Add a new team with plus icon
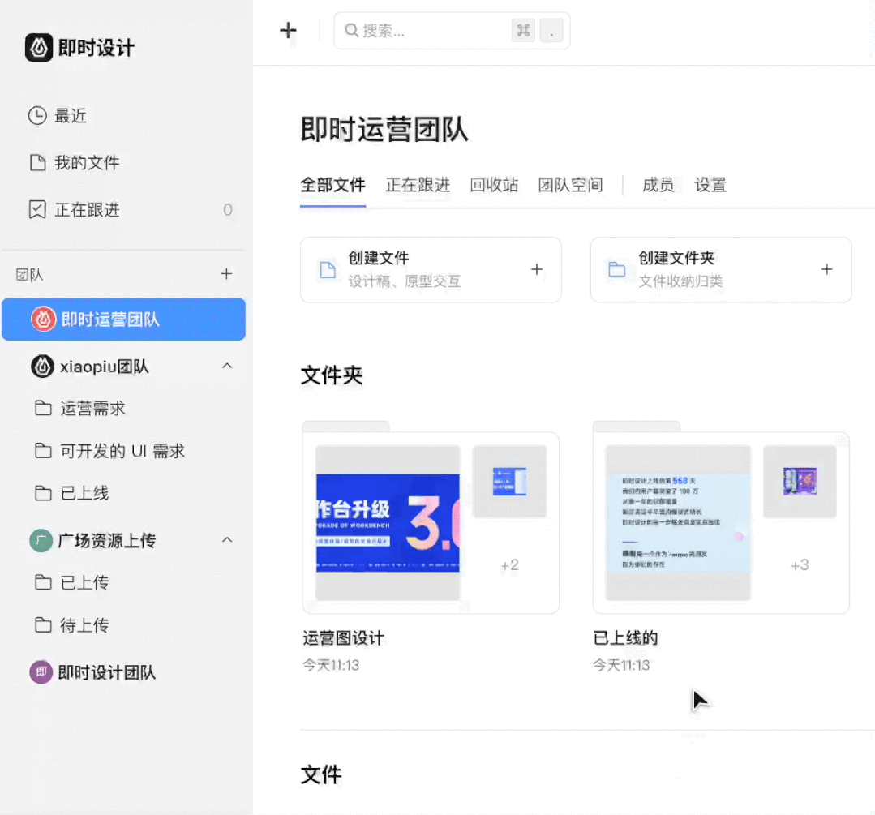The image size is (875, 815). pos(226,274)
